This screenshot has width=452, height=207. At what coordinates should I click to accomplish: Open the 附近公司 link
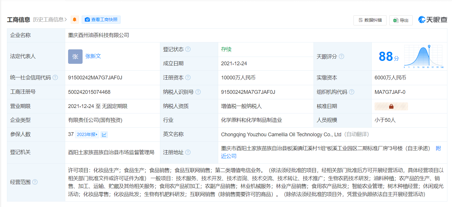click(x=331, y=152)
